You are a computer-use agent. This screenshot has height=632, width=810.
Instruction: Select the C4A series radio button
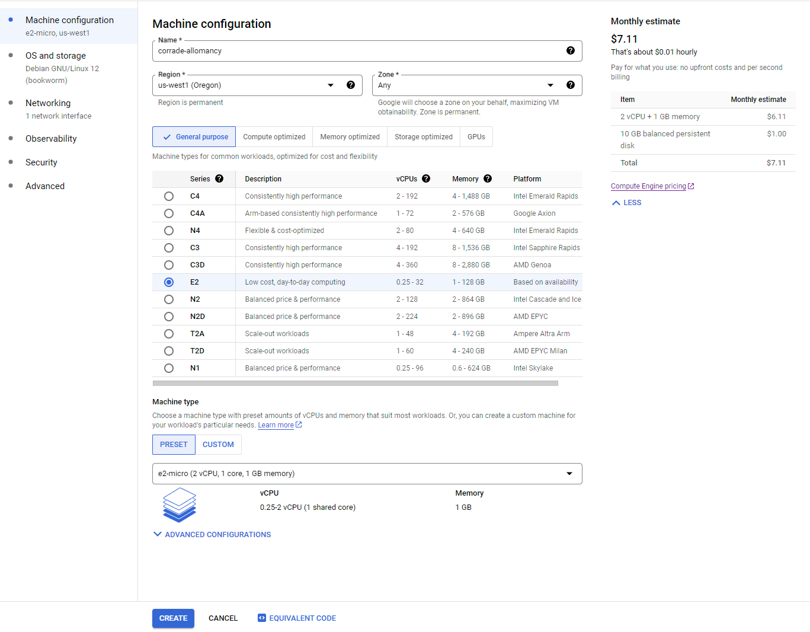click(169, 213)
